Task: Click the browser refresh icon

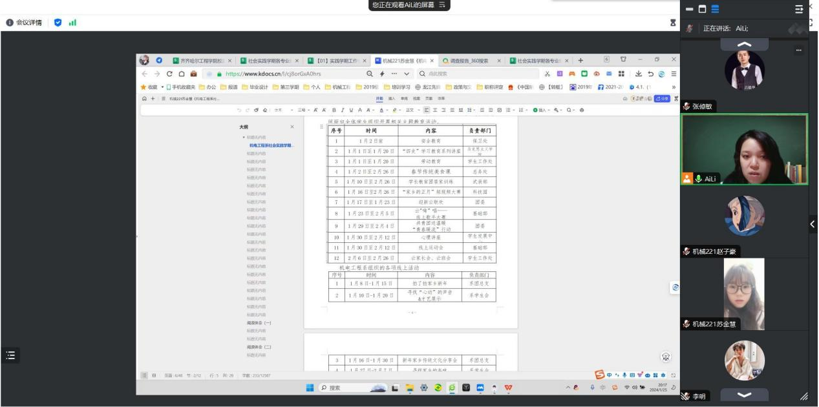Action: 170,74
